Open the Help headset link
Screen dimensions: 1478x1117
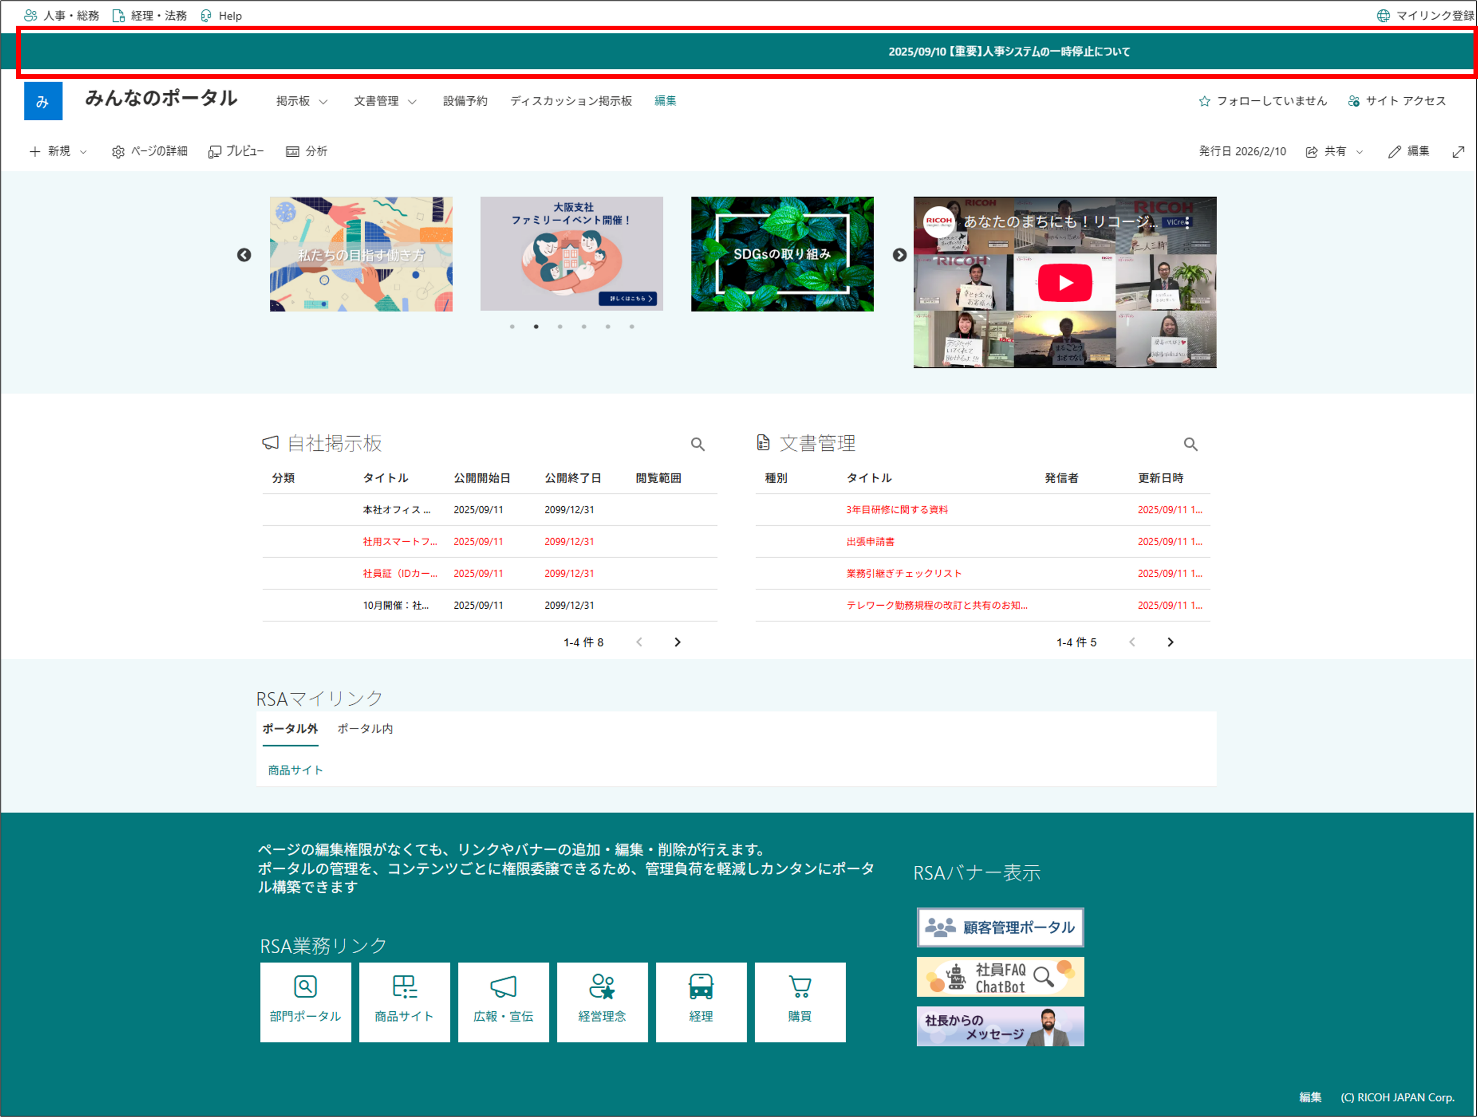point(221,15)
